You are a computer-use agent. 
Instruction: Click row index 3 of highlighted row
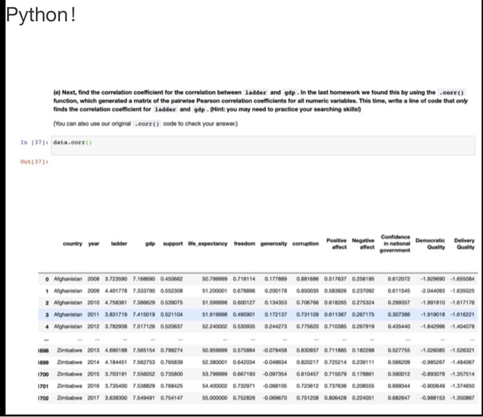pyautogui.click(x=47, y=315)
